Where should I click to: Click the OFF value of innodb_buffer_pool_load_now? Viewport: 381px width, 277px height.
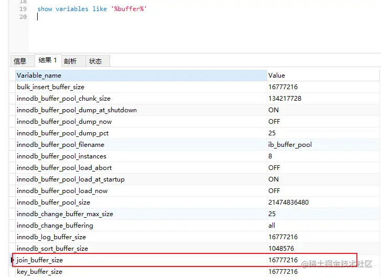point(274,191)
